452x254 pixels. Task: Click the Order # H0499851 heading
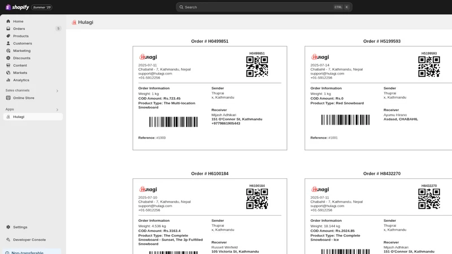[x=210, y=41]
